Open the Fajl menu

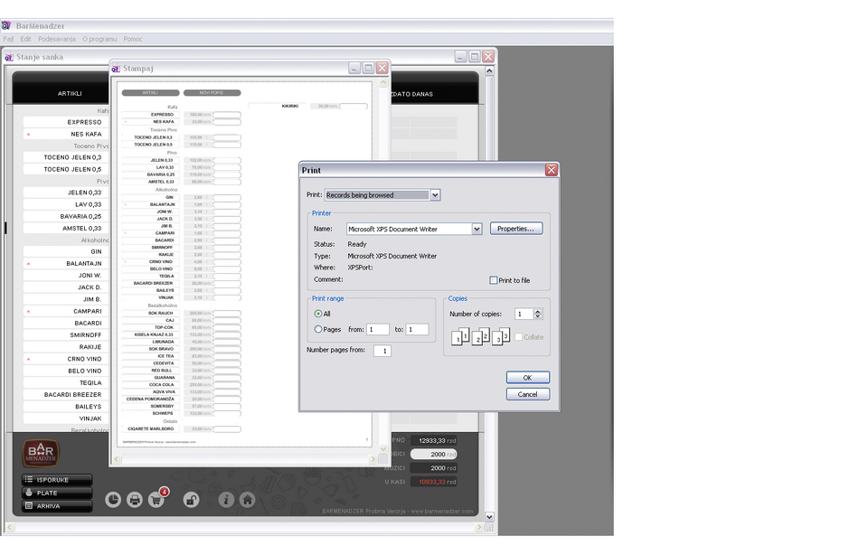point(8,39)
